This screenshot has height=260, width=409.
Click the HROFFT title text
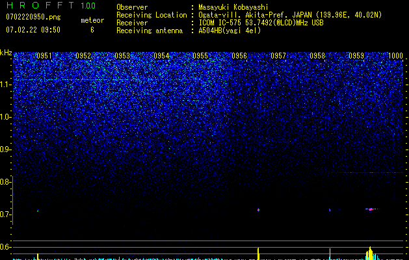click(40, 5)
